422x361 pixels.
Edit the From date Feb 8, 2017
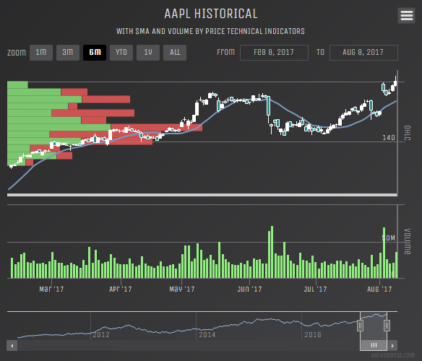click(274, 53)
